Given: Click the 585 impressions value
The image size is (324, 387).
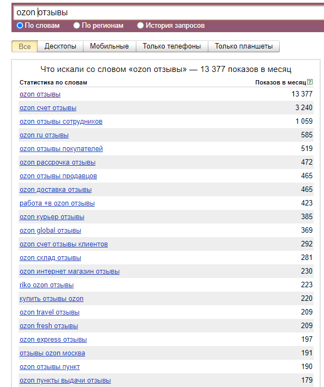Looking at the screenshot, I should [307, 135].
